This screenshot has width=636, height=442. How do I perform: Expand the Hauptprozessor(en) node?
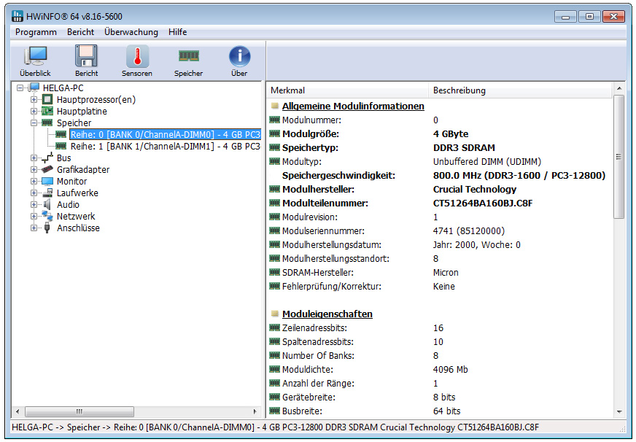pyautogui.click(x=34, y=100)
